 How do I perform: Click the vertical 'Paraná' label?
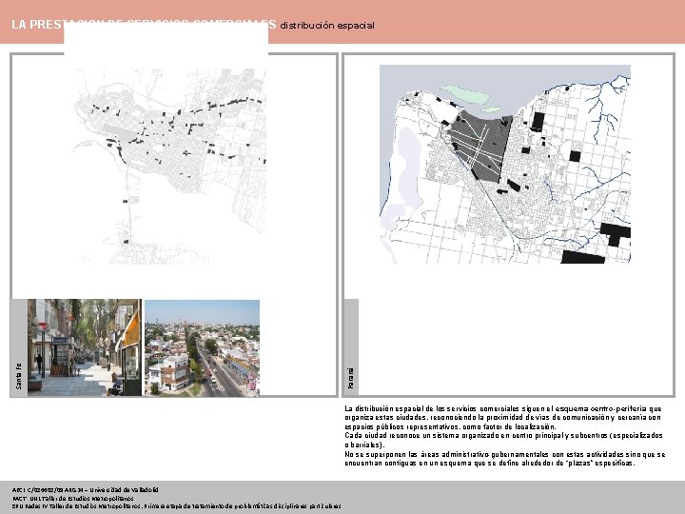pos(351,379)
